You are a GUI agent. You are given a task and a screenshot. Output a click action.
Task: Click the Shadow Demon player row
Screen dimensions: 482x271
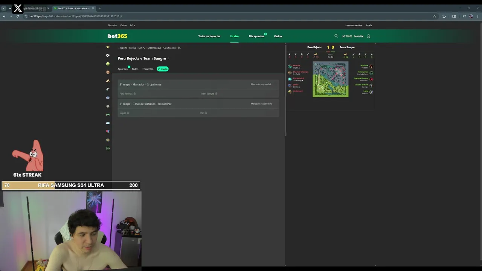click(x=363, y=79)
